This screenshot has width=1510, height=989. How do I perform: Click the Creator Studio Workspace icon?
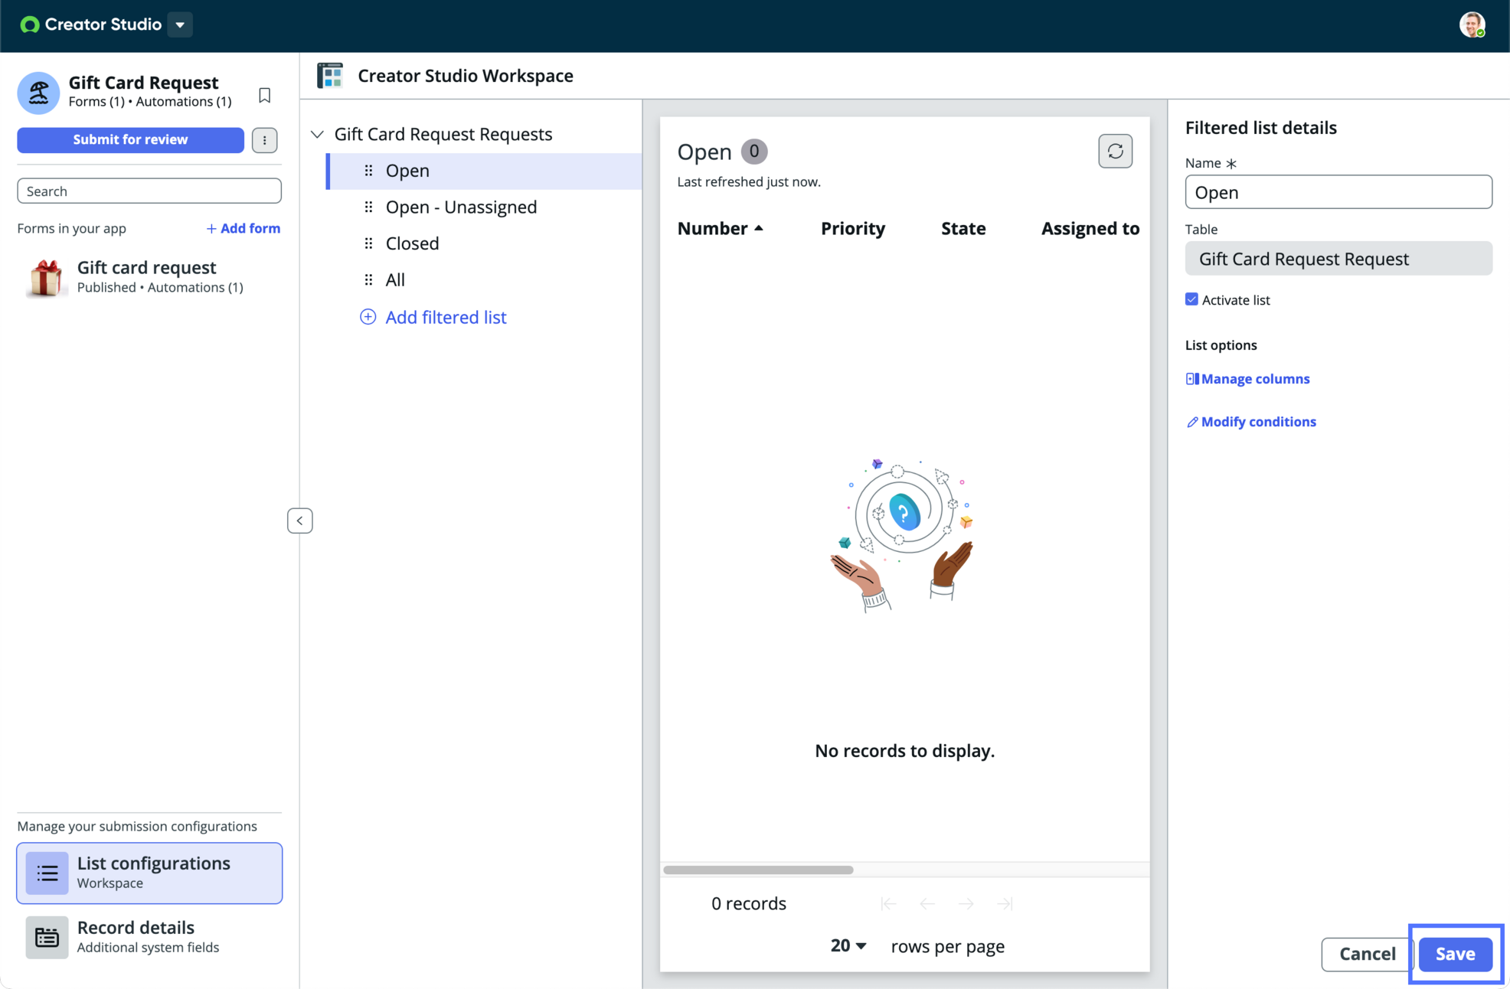(x=330, y=76)
